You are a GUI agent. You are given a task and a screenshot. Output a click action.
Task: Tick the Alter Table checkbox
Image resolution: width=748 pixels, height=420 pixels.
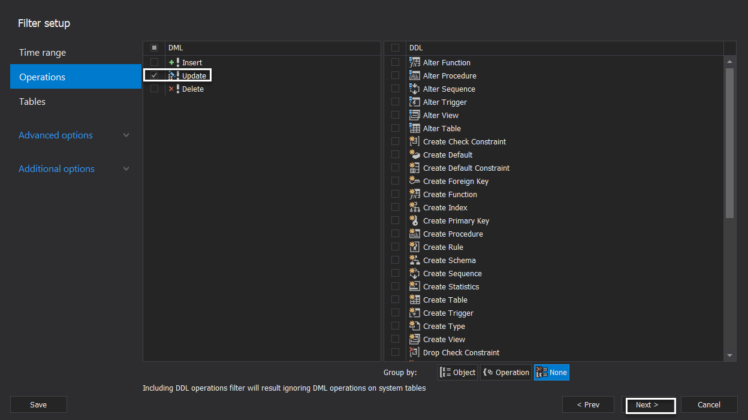395,128
